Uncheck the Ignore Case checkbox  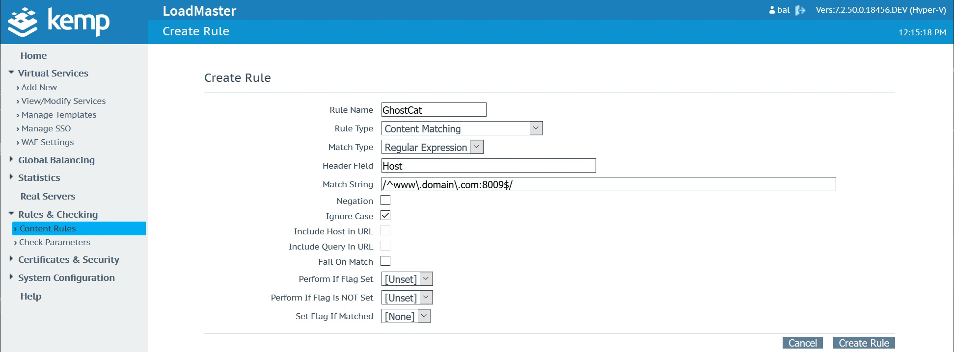(x=385, y=216)
